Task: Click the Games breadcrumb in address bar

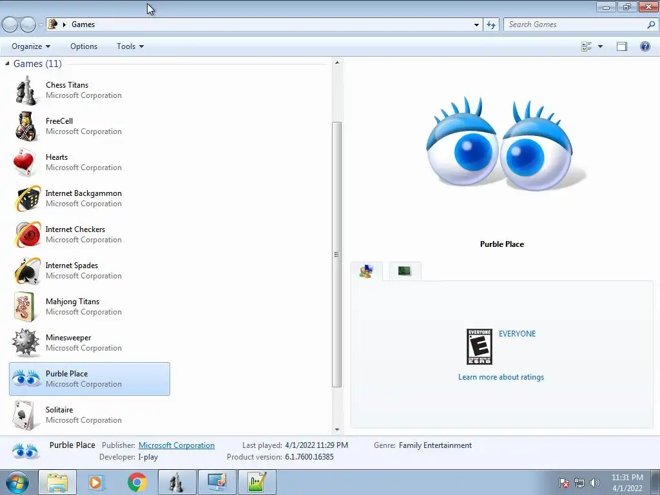Action: [83, 24]
